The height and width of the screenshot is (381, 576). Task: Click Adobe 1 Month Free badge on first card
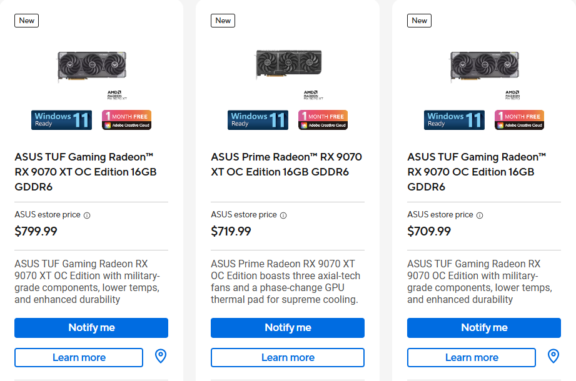click(x=126, y=120)
